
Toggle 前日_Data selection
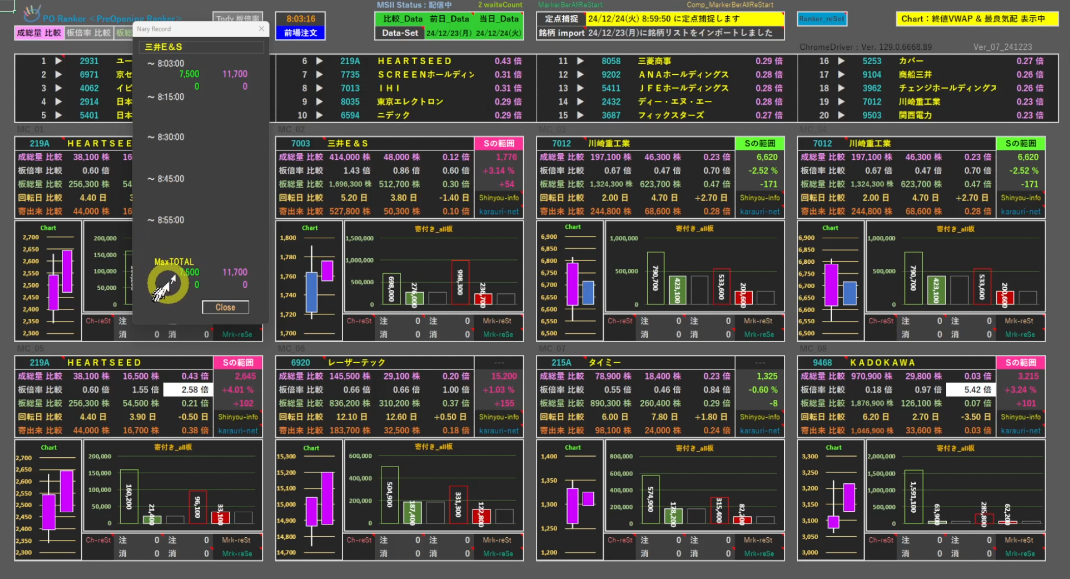(449, 19)
